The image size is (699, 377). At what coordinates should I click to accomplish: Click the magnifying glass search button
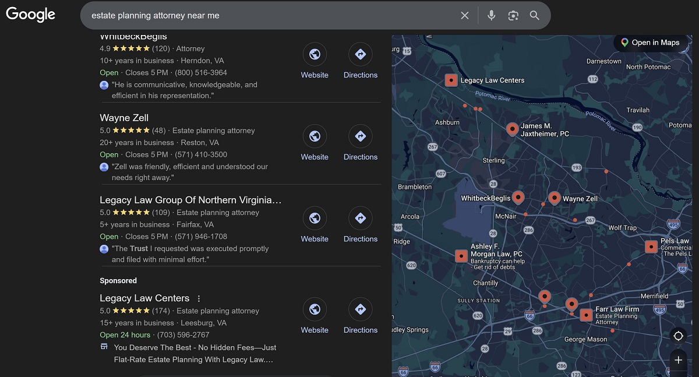point(534,16)
